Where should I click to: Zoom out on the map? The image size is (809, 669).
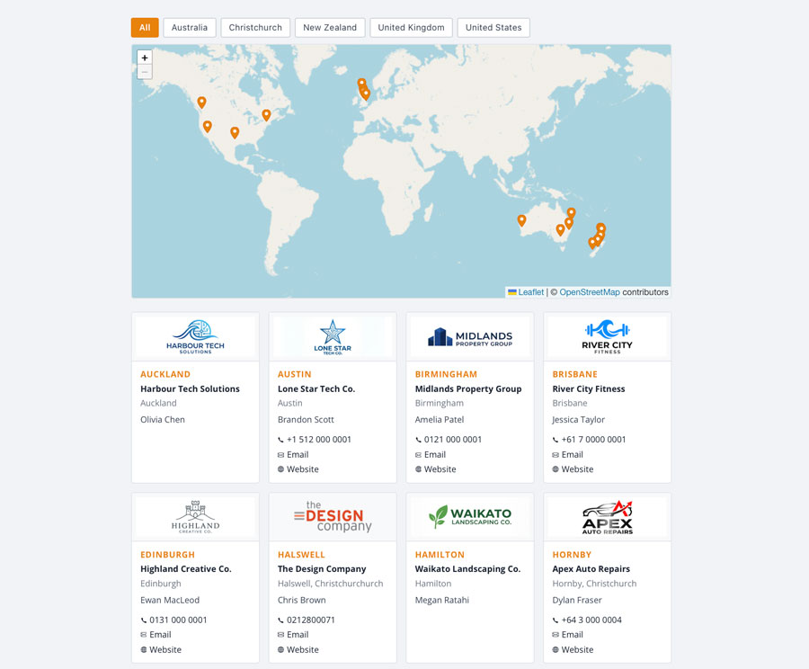145,72
